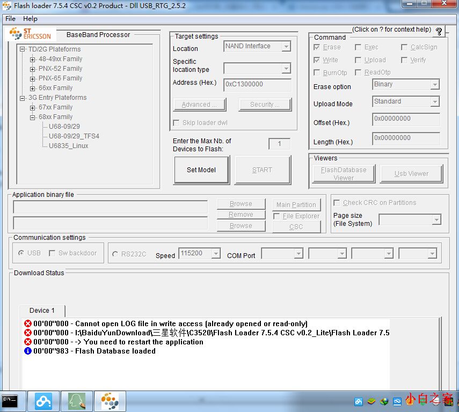Click the Set Model button
Image resolution: width=459 pixels, height=412 pixels.
[x=201, y=170]
